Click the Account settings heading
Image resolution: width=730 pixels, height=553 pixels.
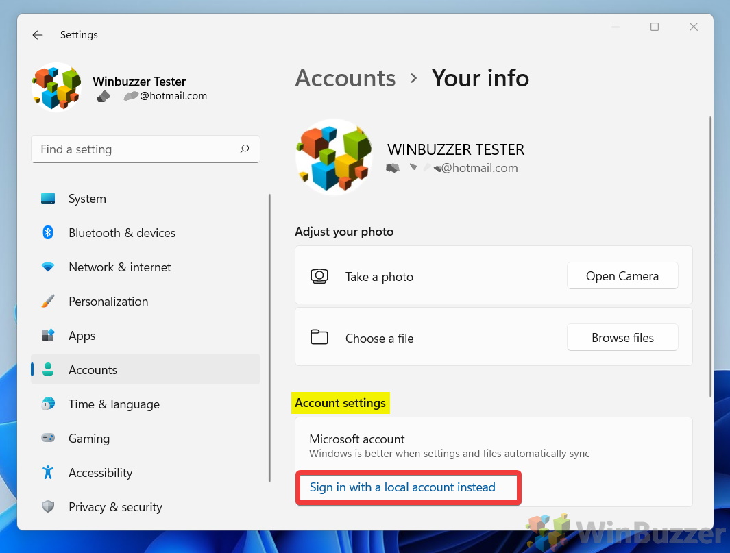point(341,403)
